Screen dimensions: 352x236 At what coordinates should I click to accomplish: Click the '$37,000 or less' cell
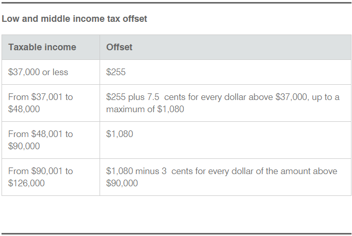38,72
